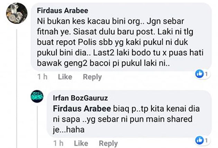
Task: Click the nested thread line below Irfan's avatar
Action: [37, 127]
